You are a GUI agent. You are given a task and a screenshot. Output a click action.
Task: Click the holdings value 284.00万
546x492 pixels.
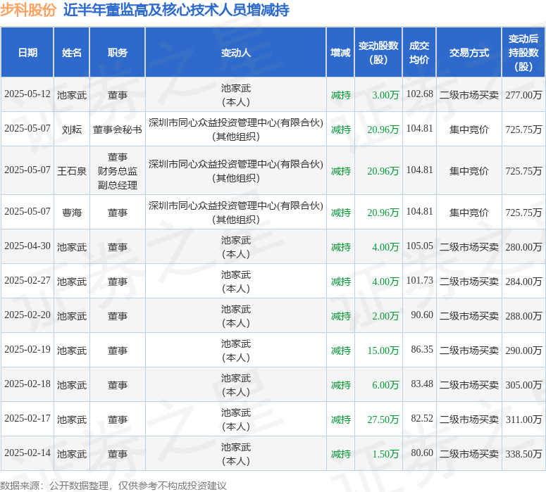[x=523, y=281]
